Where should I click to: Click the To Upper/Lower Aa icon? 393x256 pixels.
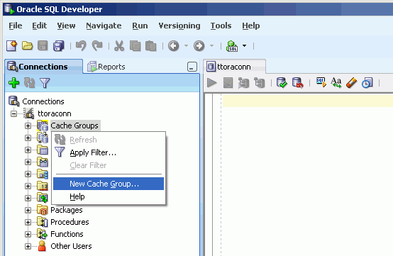[336, 83]
